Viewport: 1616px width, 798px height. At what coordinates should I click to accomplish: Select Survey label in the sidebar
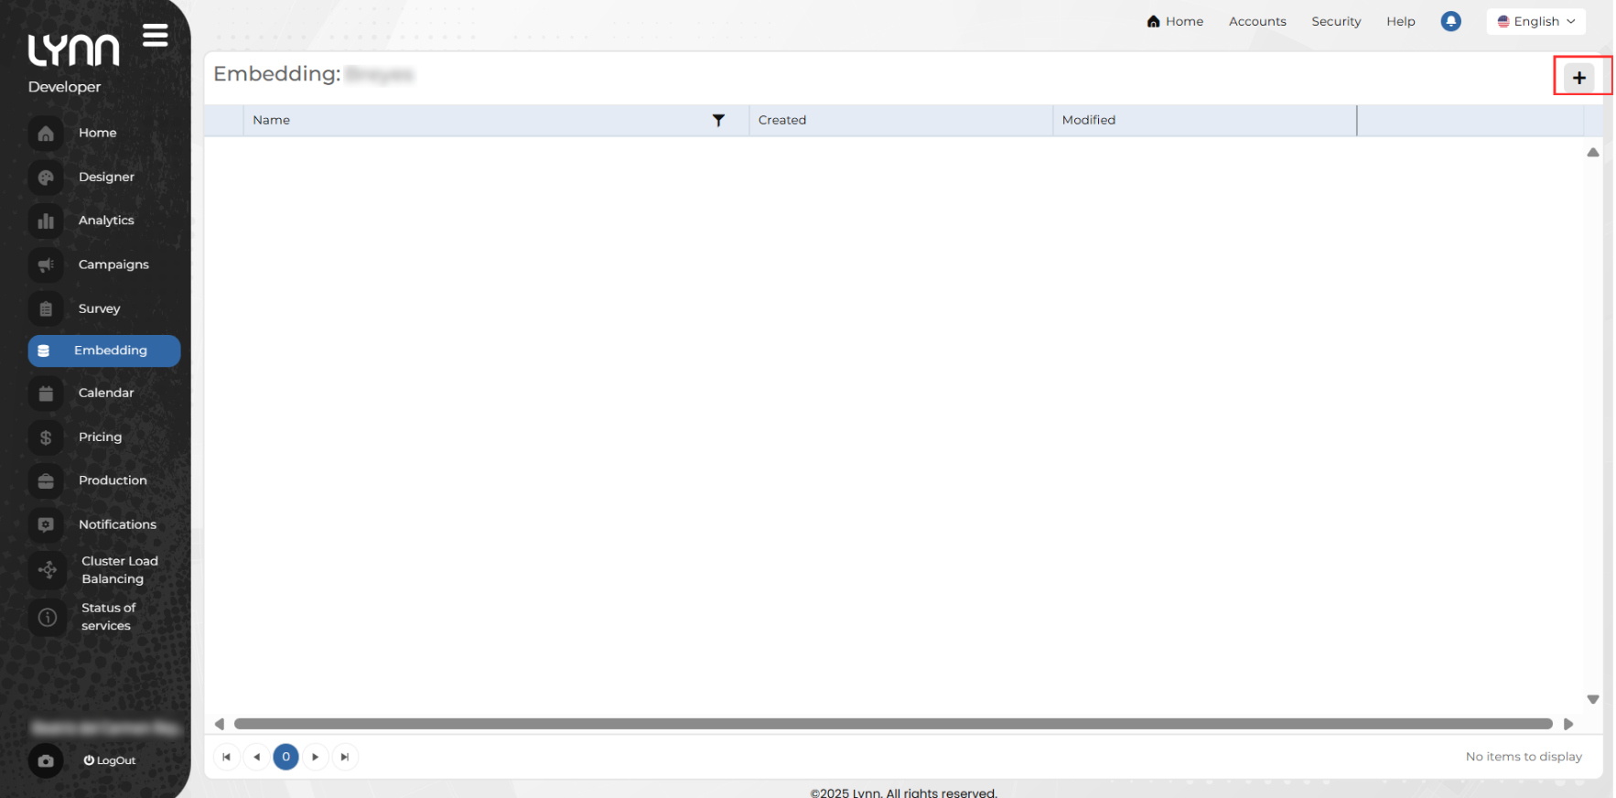click(x=99, y=308)
